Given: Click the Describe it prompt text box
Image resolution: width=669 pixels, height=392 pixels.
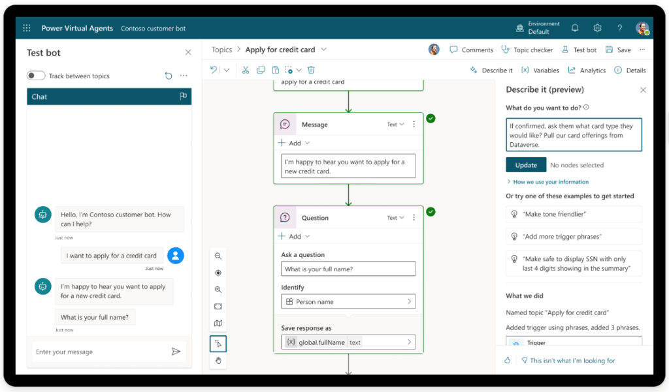Looking at the screenshot, I should click(574, 135).
